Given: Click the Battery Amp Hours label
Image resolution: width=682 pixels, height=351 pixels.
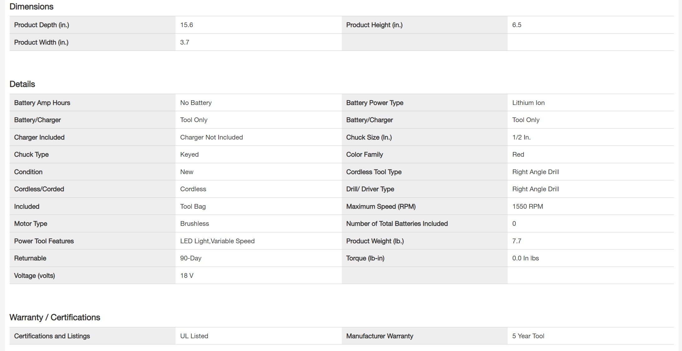Looking at the screenshot, I should (x=42, y=103).
